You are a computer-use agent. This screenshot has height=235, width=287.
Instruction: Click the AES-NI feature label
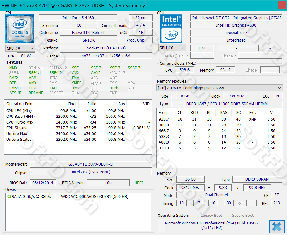15,93
